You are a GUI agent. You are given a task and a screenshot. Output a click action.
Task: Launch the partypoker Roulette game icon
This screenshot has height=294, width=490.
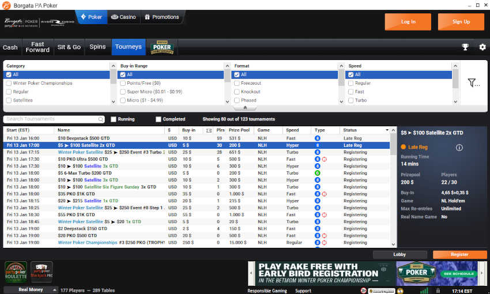(16, 272)
